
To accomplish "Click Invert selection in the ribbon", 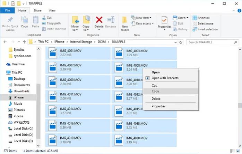I will [x=205, y=29].
